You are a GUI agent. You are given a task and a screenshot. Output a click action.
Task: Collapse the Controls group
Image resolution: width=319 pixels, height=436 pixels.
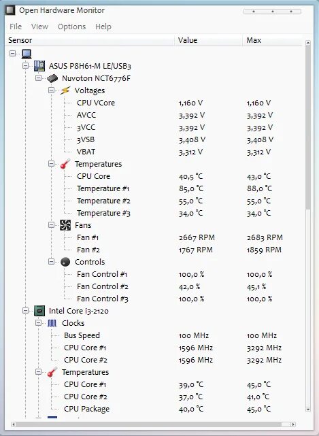(51, 261)
